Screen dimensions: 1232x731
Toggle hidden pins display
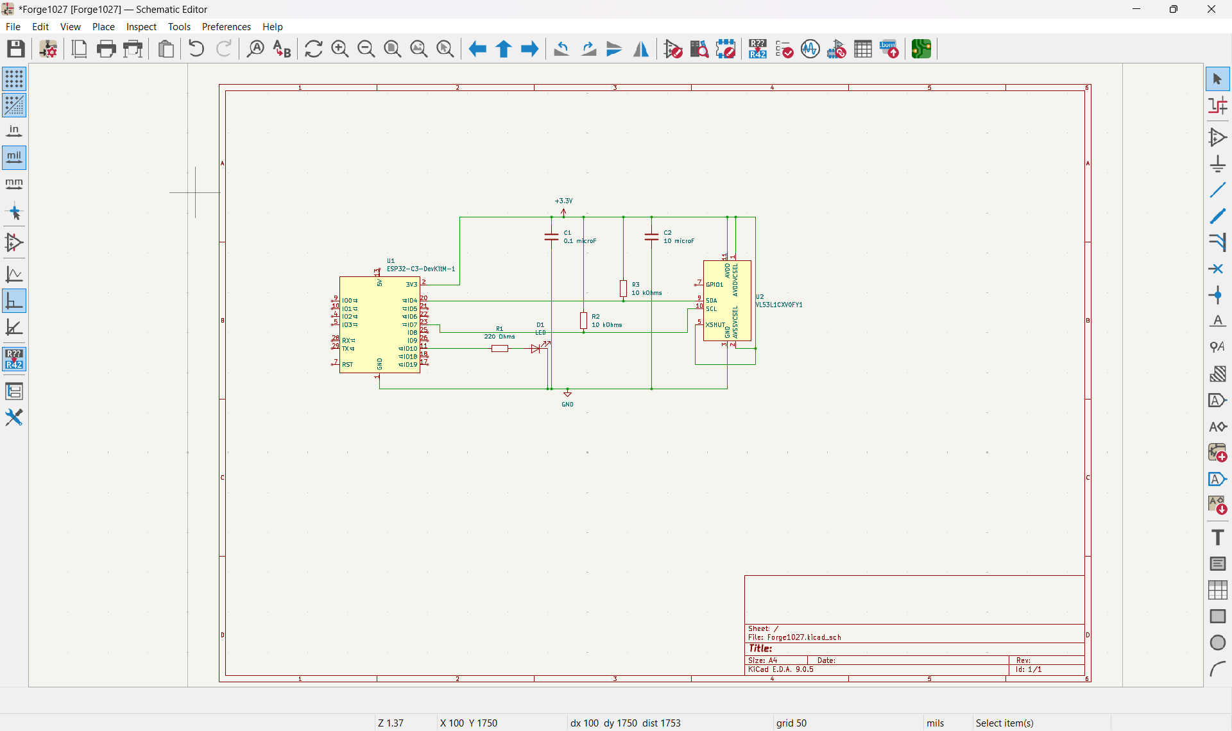14,242
